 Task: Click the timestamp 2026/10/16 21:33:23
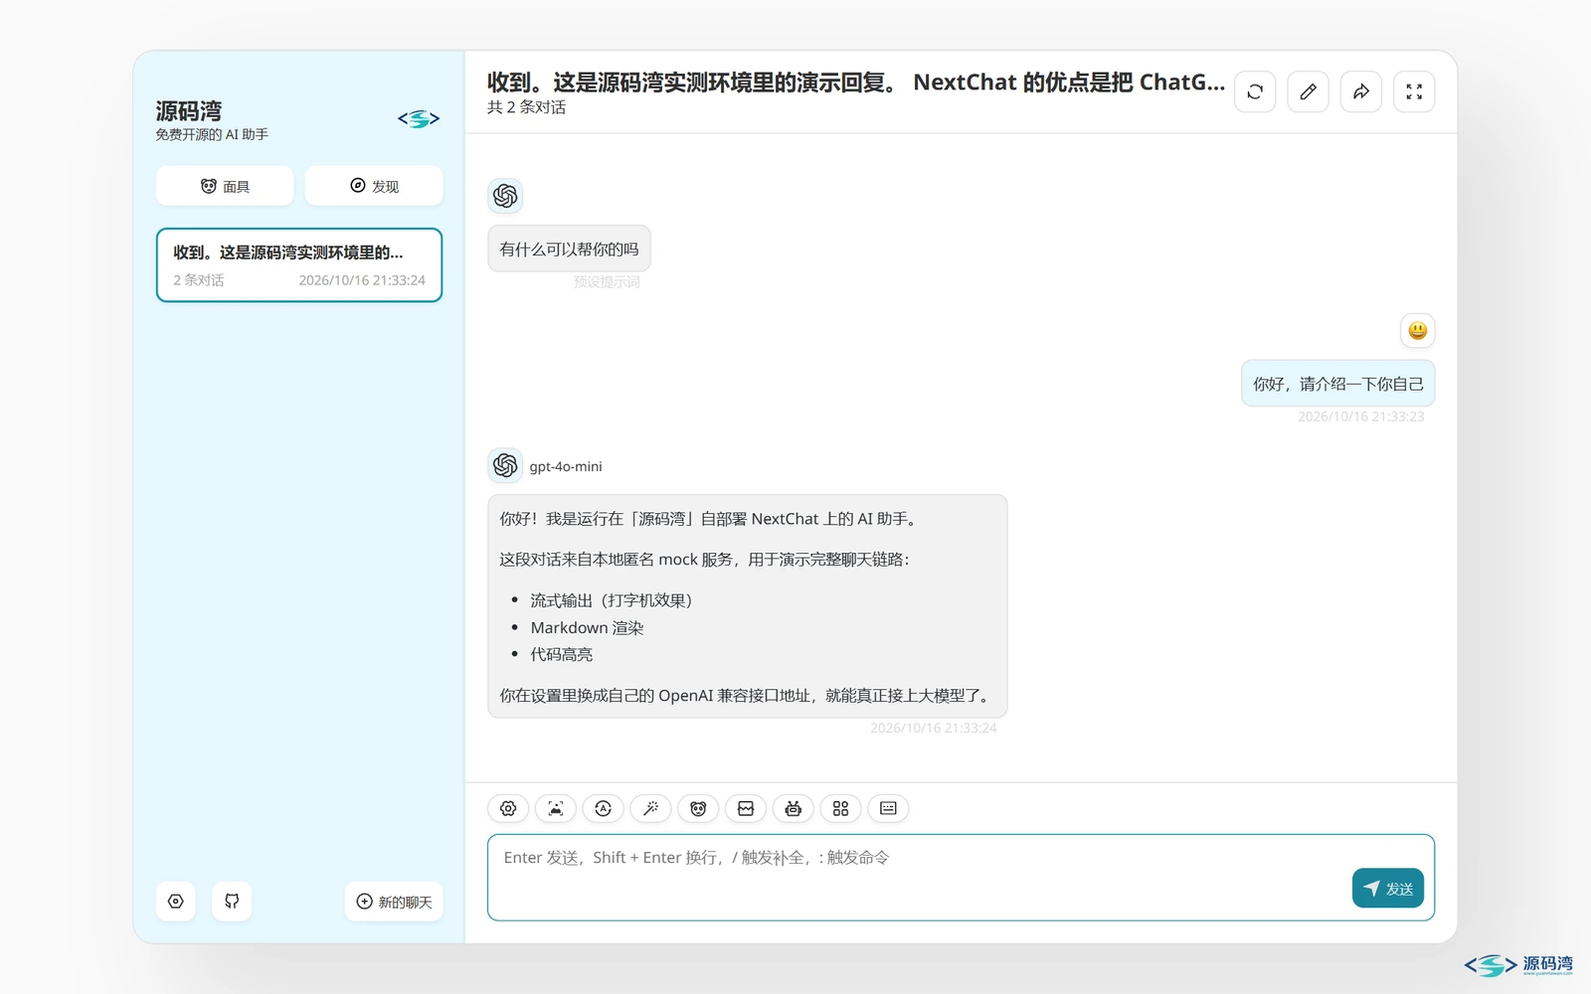click(x=1360, y=416)
